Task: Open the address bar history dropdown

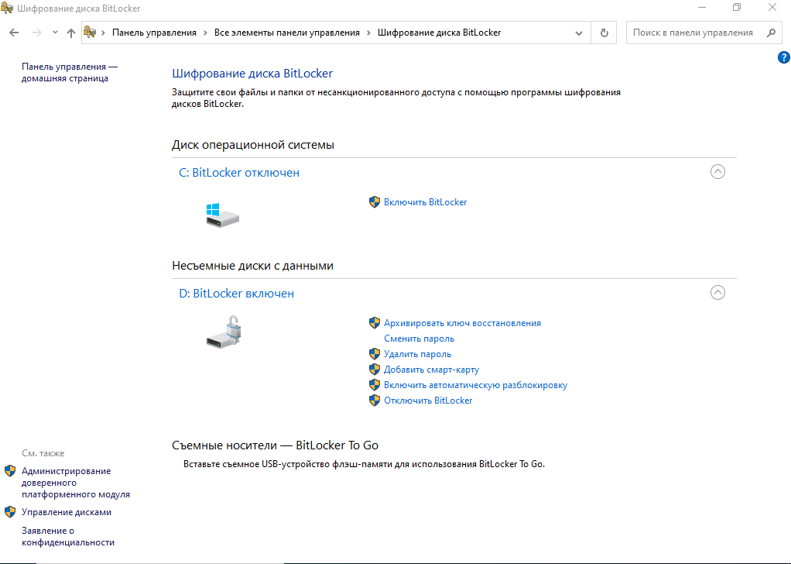Action: [x=579, y=33]
